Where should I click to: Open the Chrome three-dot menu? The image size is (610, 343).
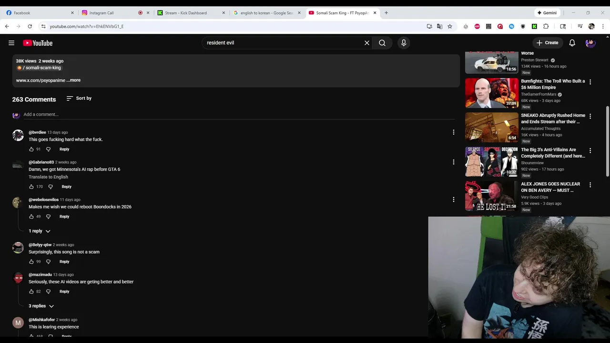point(602,26)
